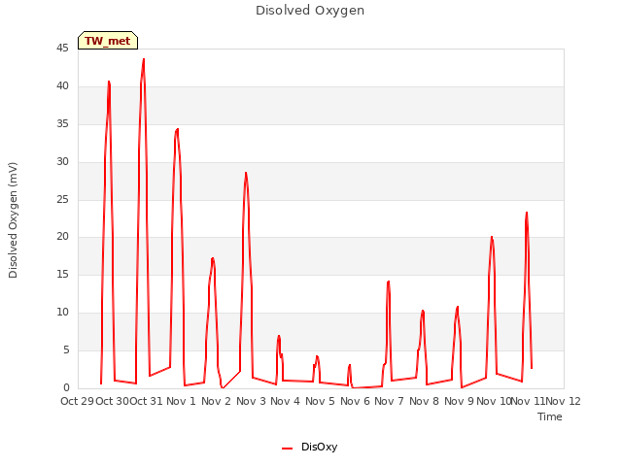This screenshot has height=466, width=622.
Task: Click the Disolved Oxygen (mV) y-axis title
Action: click(13, 220)
